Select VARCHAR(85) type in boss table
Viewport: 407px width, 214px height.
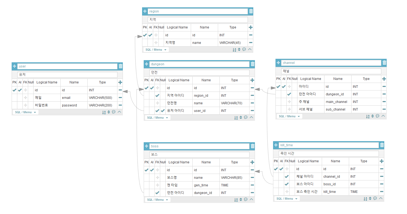pyautogui.click(x=235, y=177)
